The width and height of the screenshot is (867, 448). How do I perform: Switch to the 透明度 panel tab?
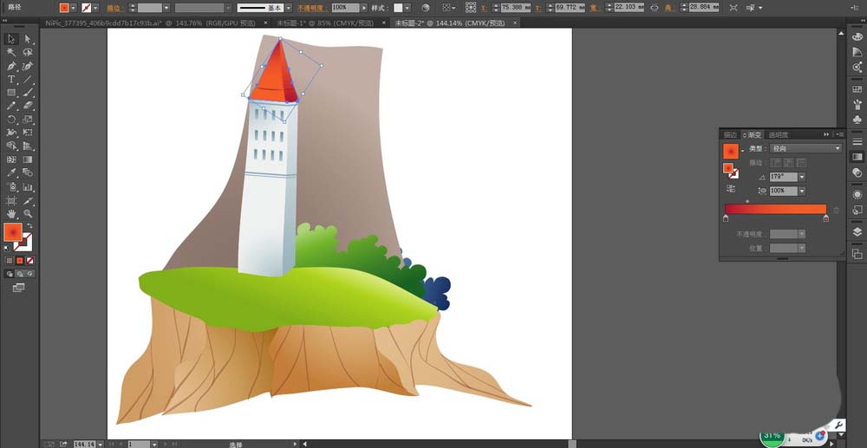(779, 135)
